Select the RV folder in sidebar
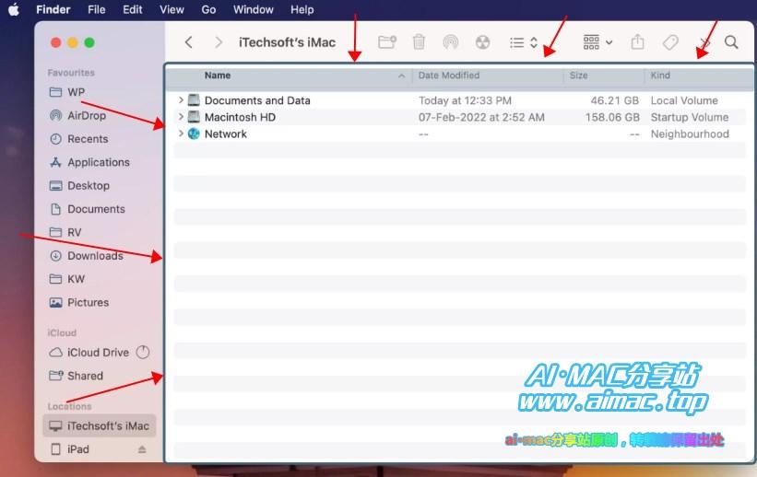Image resolution: width=757 pixels, height=477 pixels. [x=99, y=232]
